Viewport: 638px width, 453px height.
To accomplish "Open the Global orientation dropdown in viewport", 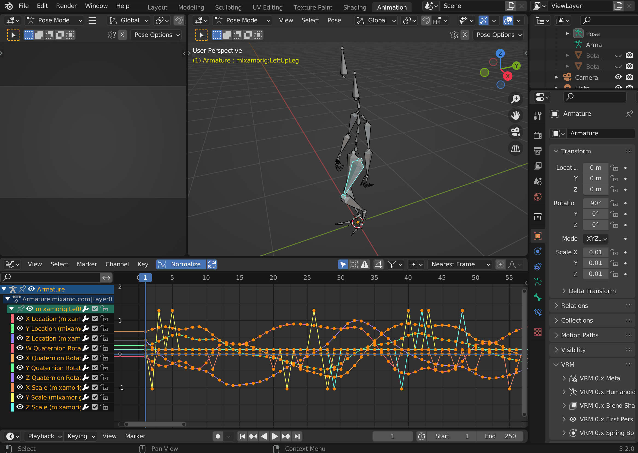I will tap(376, 20).
